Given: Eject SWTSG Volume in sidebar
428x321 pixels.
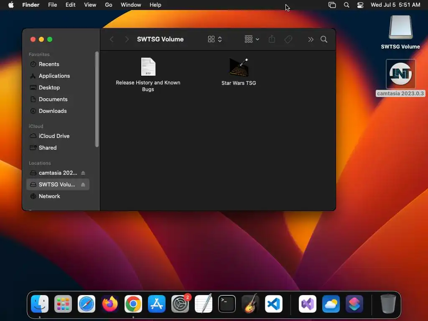Looking at the screenshot, I should click(x=83, y=185).
